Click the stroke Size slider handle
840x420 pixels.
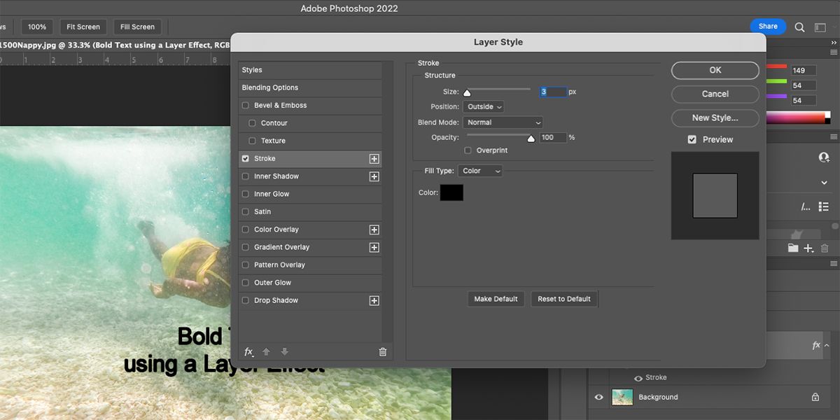point(467,92)
